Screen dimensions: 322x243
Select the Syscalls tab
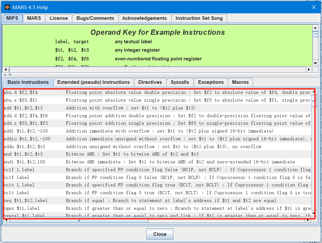click(x=180, y=82)
